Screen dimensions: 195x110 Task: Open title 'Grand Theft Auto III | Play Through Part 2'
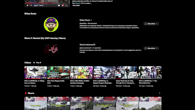126,82
